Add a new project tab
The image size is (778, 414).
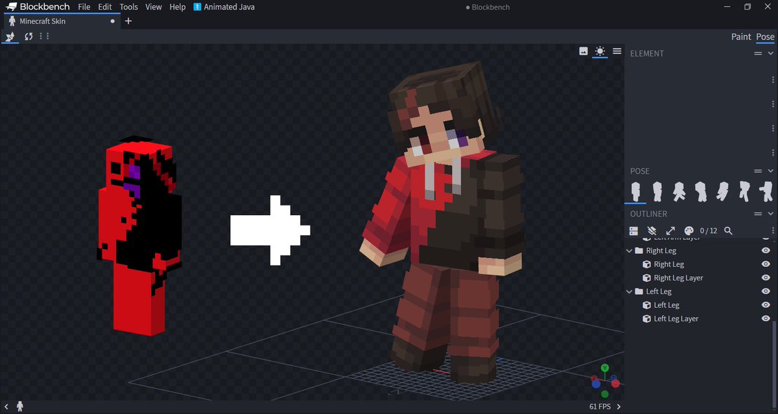point(128,21)
